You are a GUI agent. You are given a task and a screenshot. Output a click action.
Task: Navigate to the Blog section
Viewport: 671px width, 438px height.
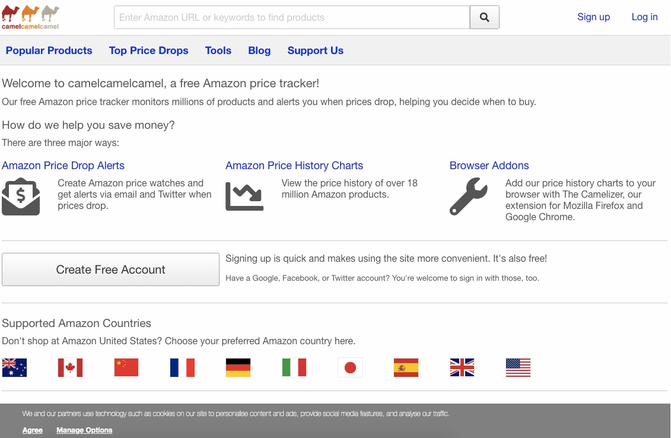pyautogui.click(x=259, y=50)
